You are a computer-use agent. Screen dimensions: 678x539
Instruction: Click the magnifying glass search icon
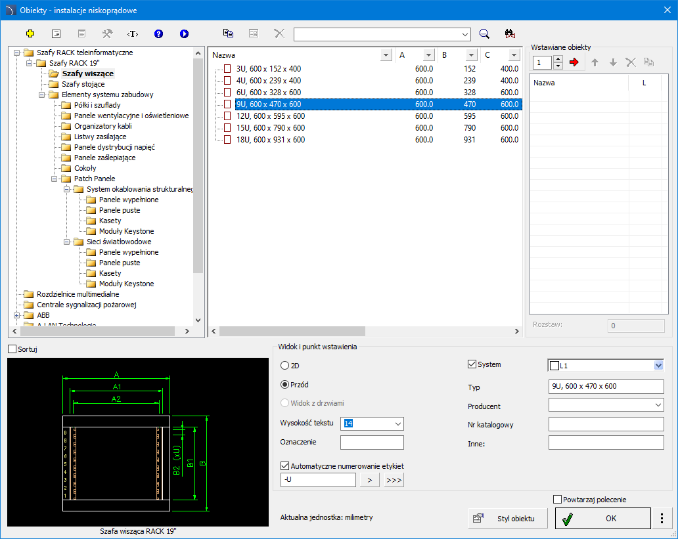point(484,33)
